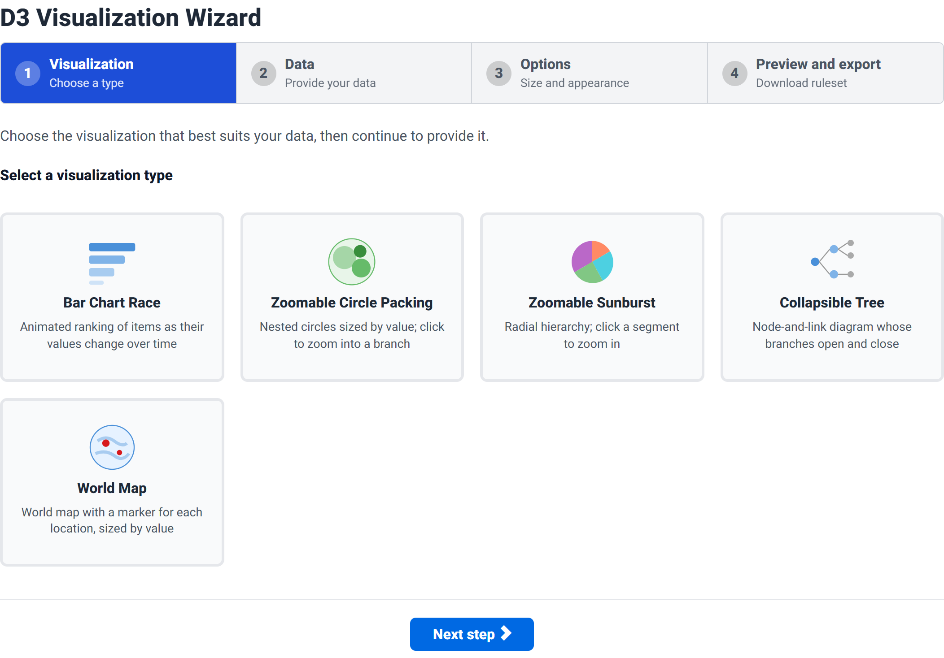Switch to the Options step

pyautogui.click(x=590, y=73)
